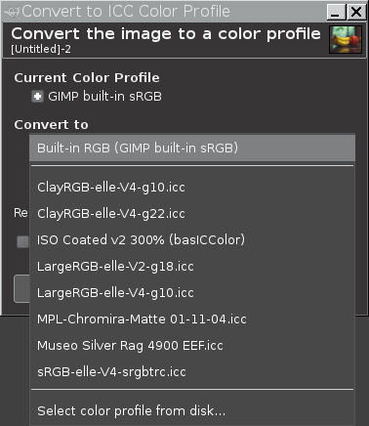Click the Current Color Profile heading
The height and width of the screenshot is (426, 369).
(x=87, y=78)
